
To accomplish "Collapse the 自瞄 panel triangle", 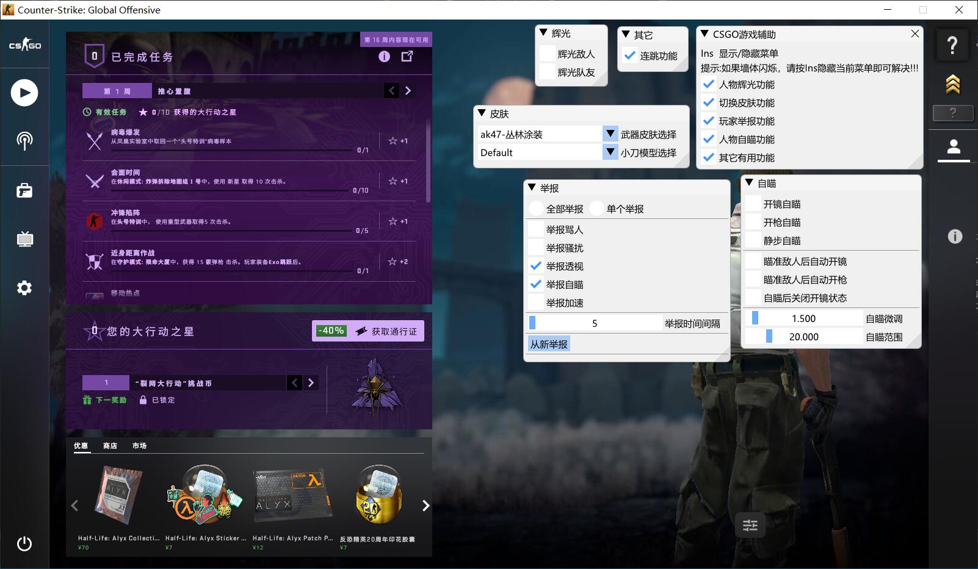I will click(749, 182).
